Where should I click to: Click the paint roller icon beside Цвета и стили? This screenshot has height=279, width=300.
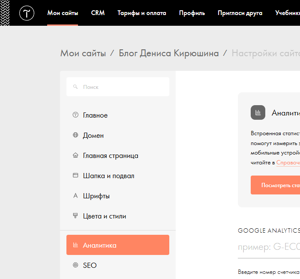coord(75,215)
